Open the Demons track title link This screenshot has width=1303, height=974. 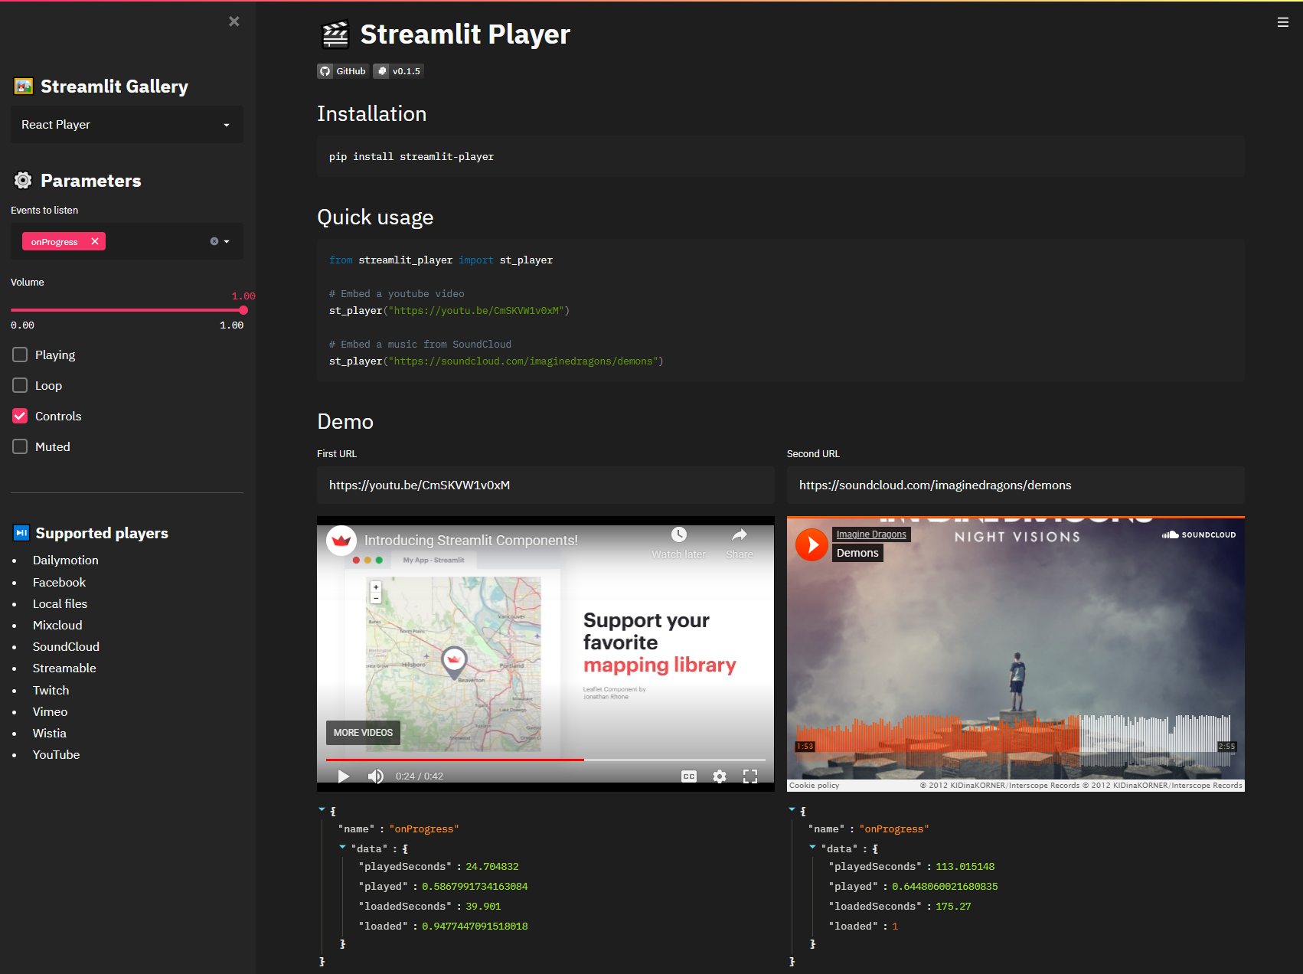[857, 553]
